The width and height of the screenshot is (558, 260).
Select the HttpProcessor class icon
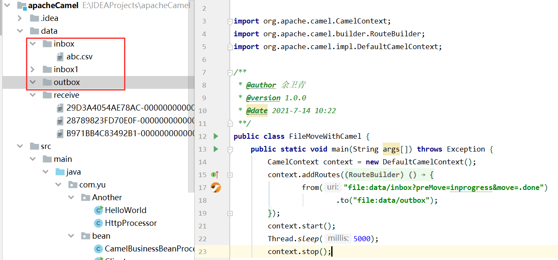98,223
